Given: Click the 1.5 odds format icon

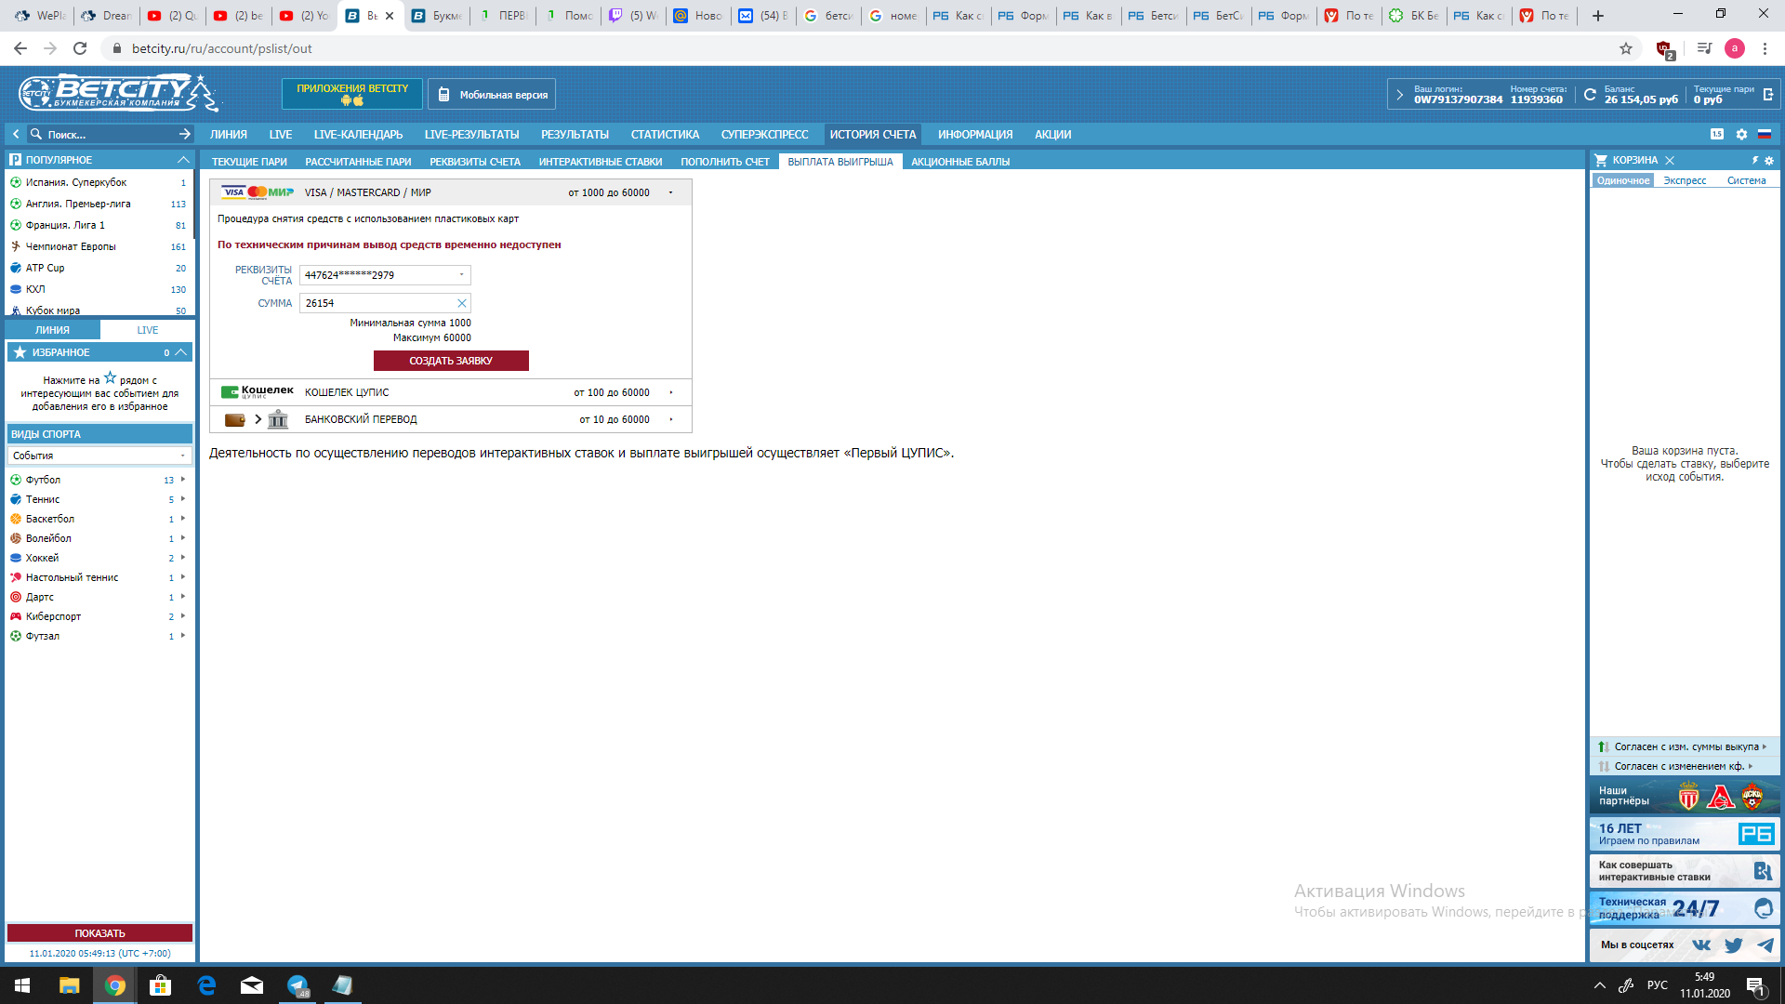Looking at the screenshot, I should [1717, 135].
